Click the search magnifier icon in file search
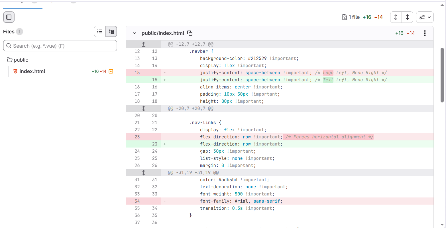 (9, 46)
